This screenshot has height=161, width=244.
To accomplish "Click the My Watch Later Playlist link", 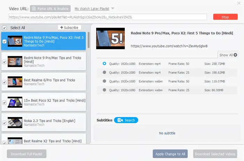I will click(x=92, y=9).
